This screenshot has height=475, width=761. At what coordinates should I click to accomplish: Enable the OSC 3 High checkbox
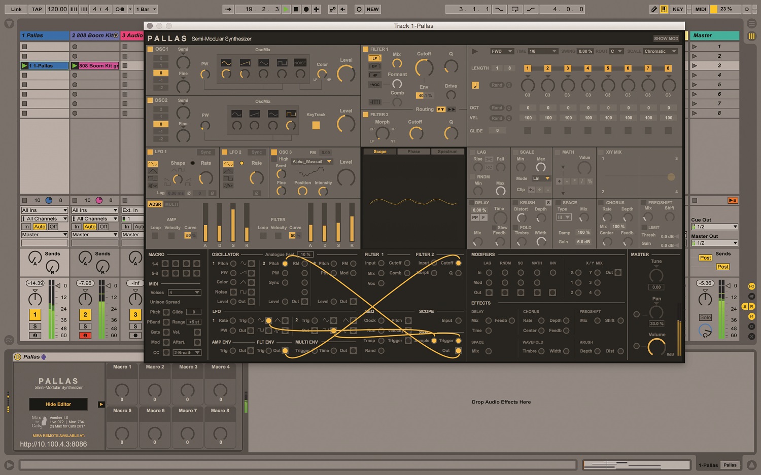point(274,159)
